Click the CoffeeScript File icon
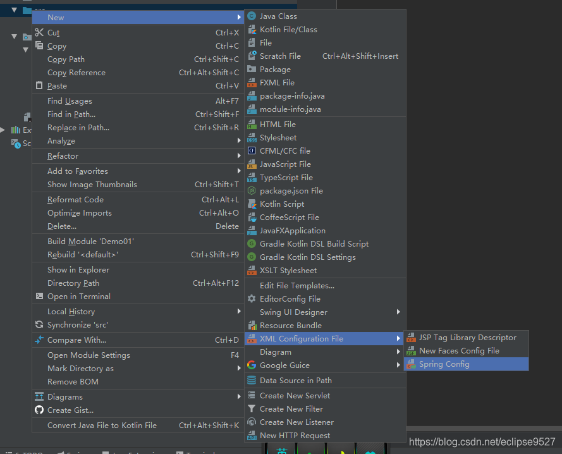562x454 pixels. tap(252, 218)
